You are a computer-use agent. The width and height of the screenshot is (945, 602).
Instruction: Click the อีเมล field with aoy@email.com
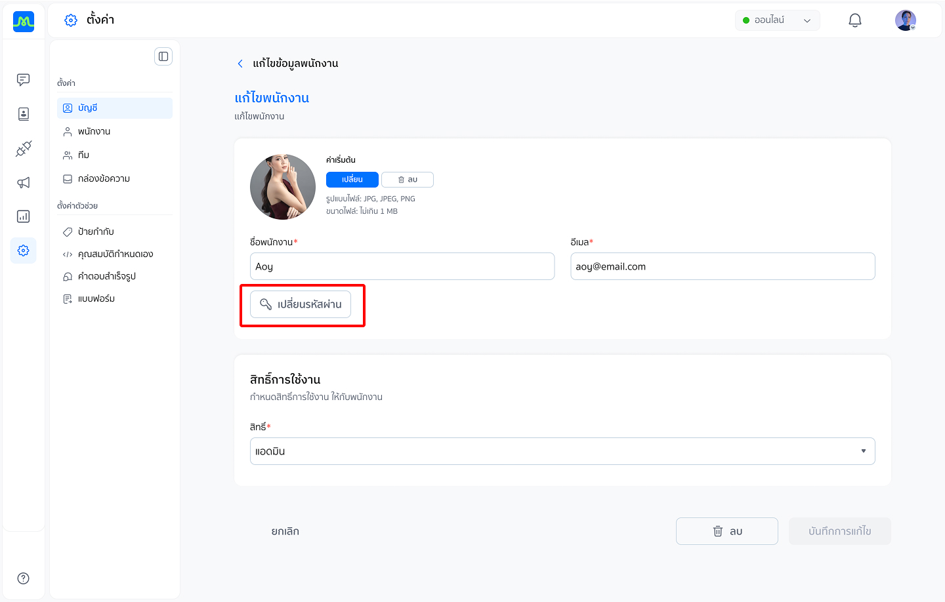pos(723,266)
